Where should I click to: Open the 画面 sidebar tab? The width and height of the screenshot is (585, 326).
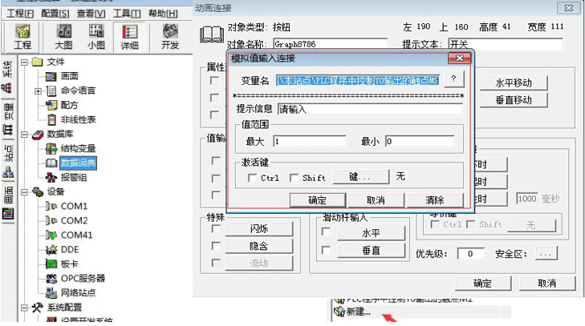[x=7, y=203]
